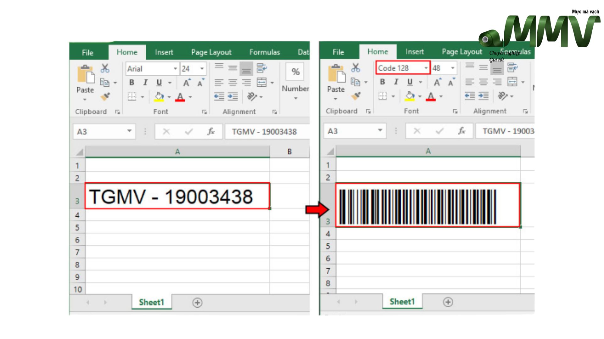Select cell A3 with TGMV - 19003438 text
The height and width of the screenshot is (339, 604).
click(x=177, y=196)
